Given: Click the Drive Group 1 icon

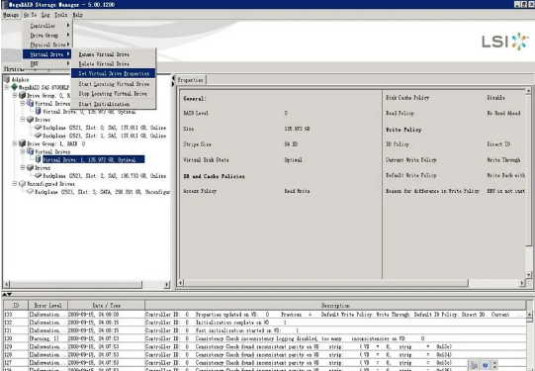Looking at the screenshot, I should [x=22, y=143].
